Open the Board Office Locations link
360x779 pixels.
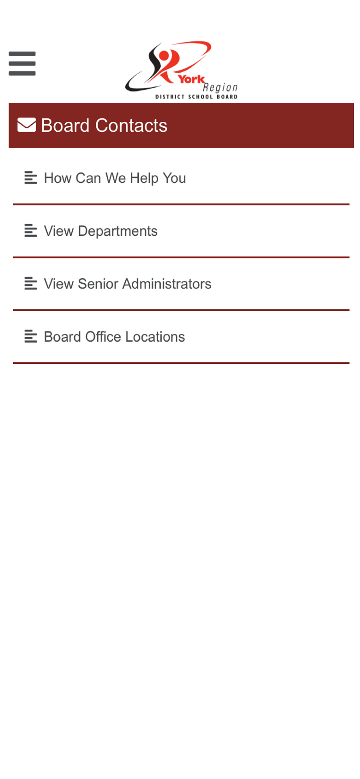114,337
